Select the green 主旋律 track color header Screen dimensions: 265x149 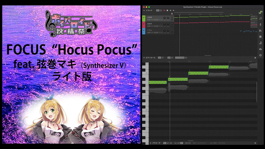pos(144,18)
